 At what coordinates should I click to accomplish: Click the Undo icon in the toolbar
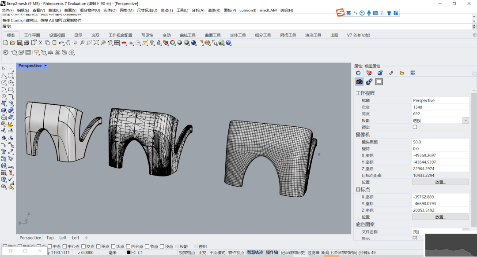(x=60, y=43)
